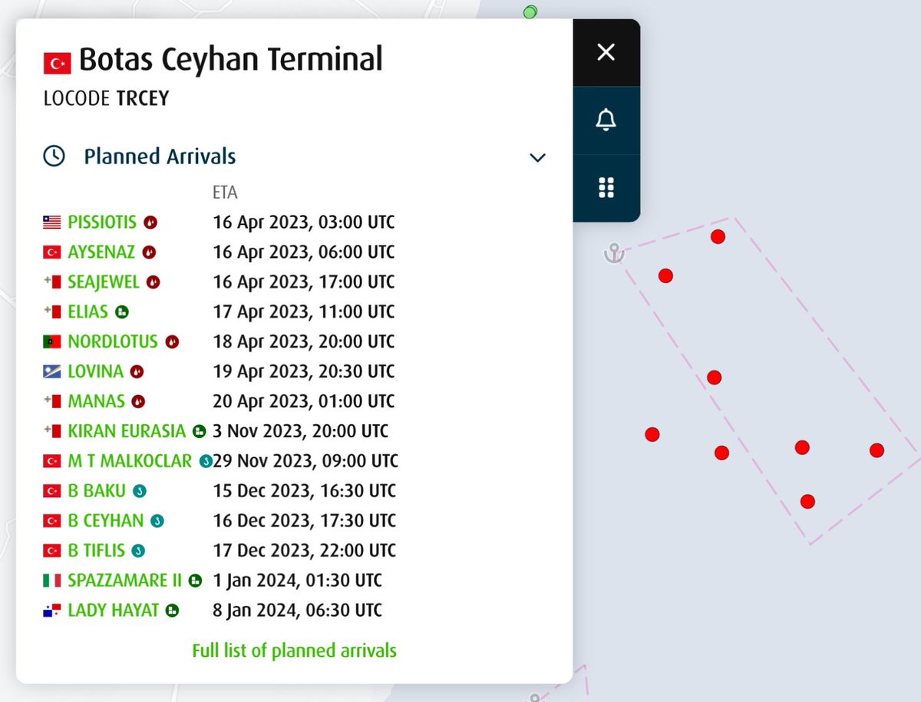Select the SEAJEWEL vessel link
The image size is (921, 702).
pyautogui.click(x=104, y=282)
